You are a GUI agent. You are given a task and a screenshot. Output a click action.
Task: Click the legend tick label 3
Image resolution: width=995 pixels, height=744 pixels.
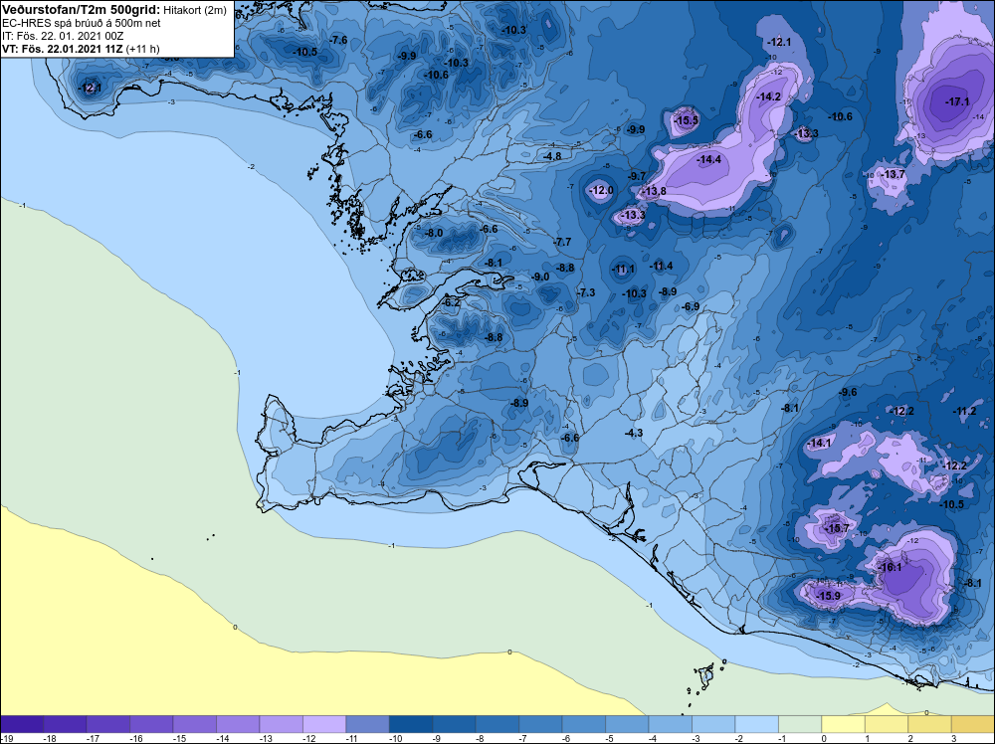point(954,739)
